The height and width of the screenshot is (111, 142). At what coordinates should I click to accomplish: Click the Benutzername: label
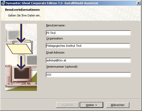point(56,26)
